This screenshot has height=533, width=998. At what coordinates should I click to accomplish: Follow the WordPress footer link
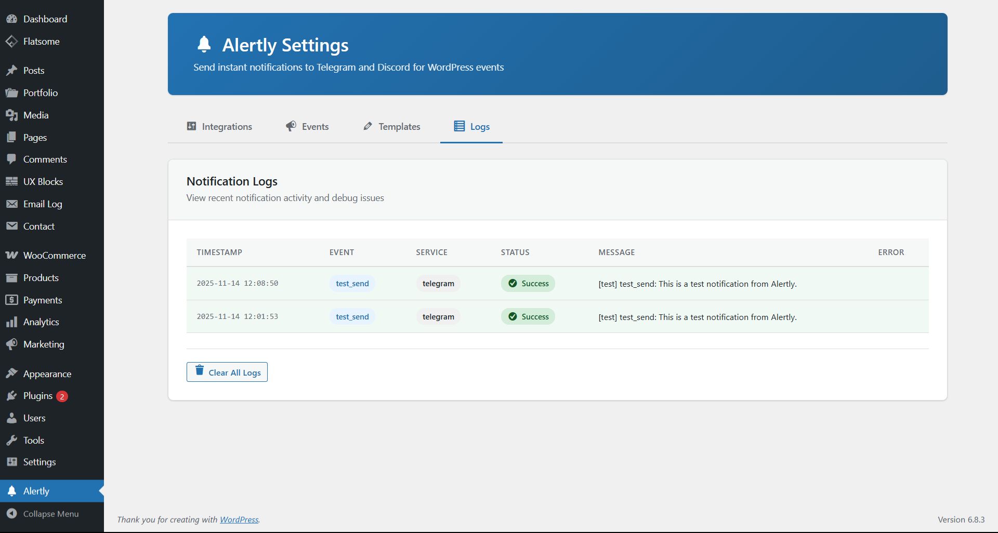(239, 519)
